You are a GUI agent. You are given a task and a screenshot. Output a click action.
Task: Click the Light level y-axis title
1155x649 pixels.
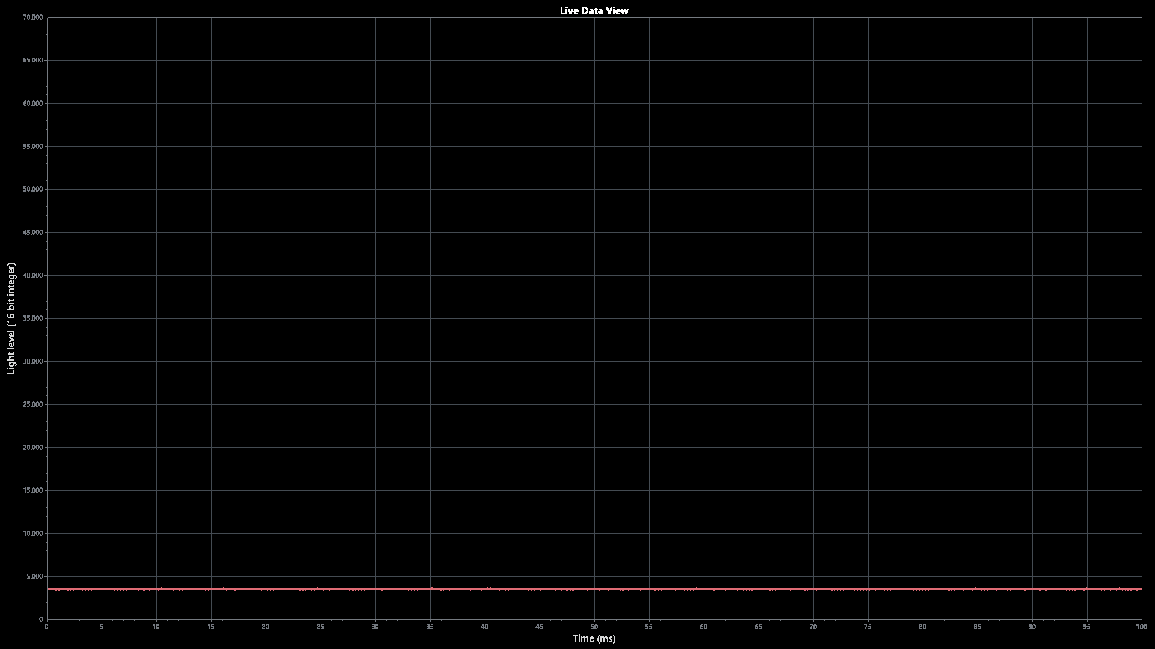click(11, 318)
